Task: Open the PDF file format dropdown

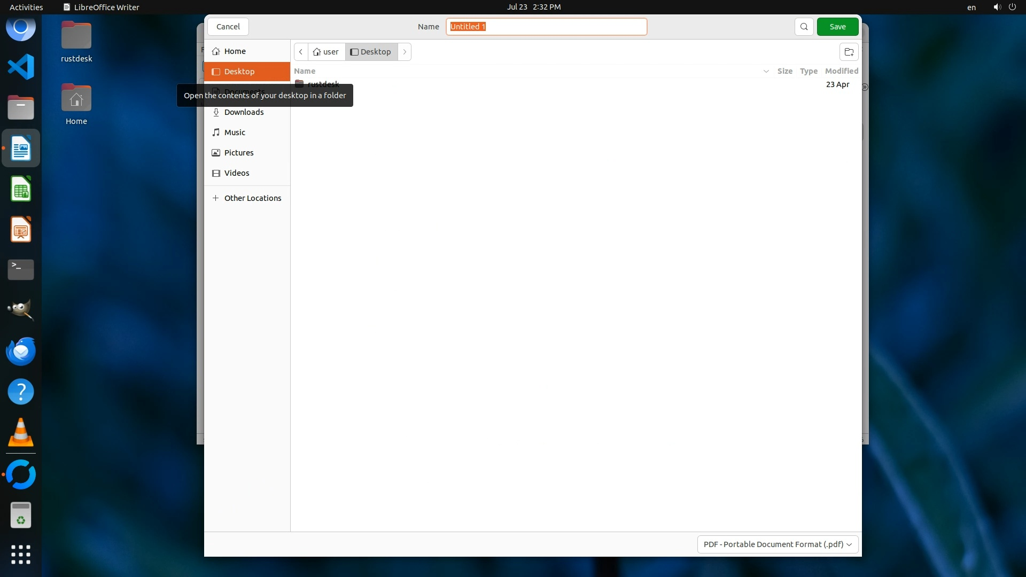Action: click(778, 544)
